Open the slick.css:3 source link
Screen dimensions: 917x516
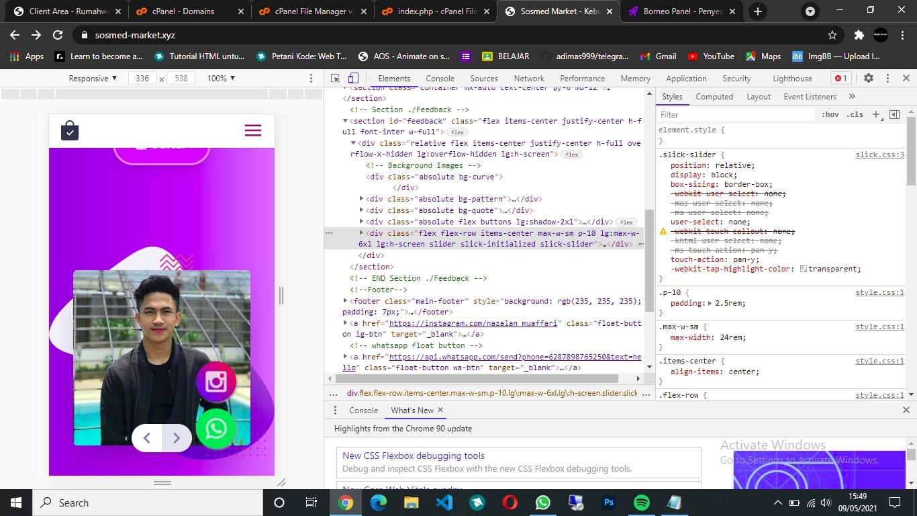879,155
